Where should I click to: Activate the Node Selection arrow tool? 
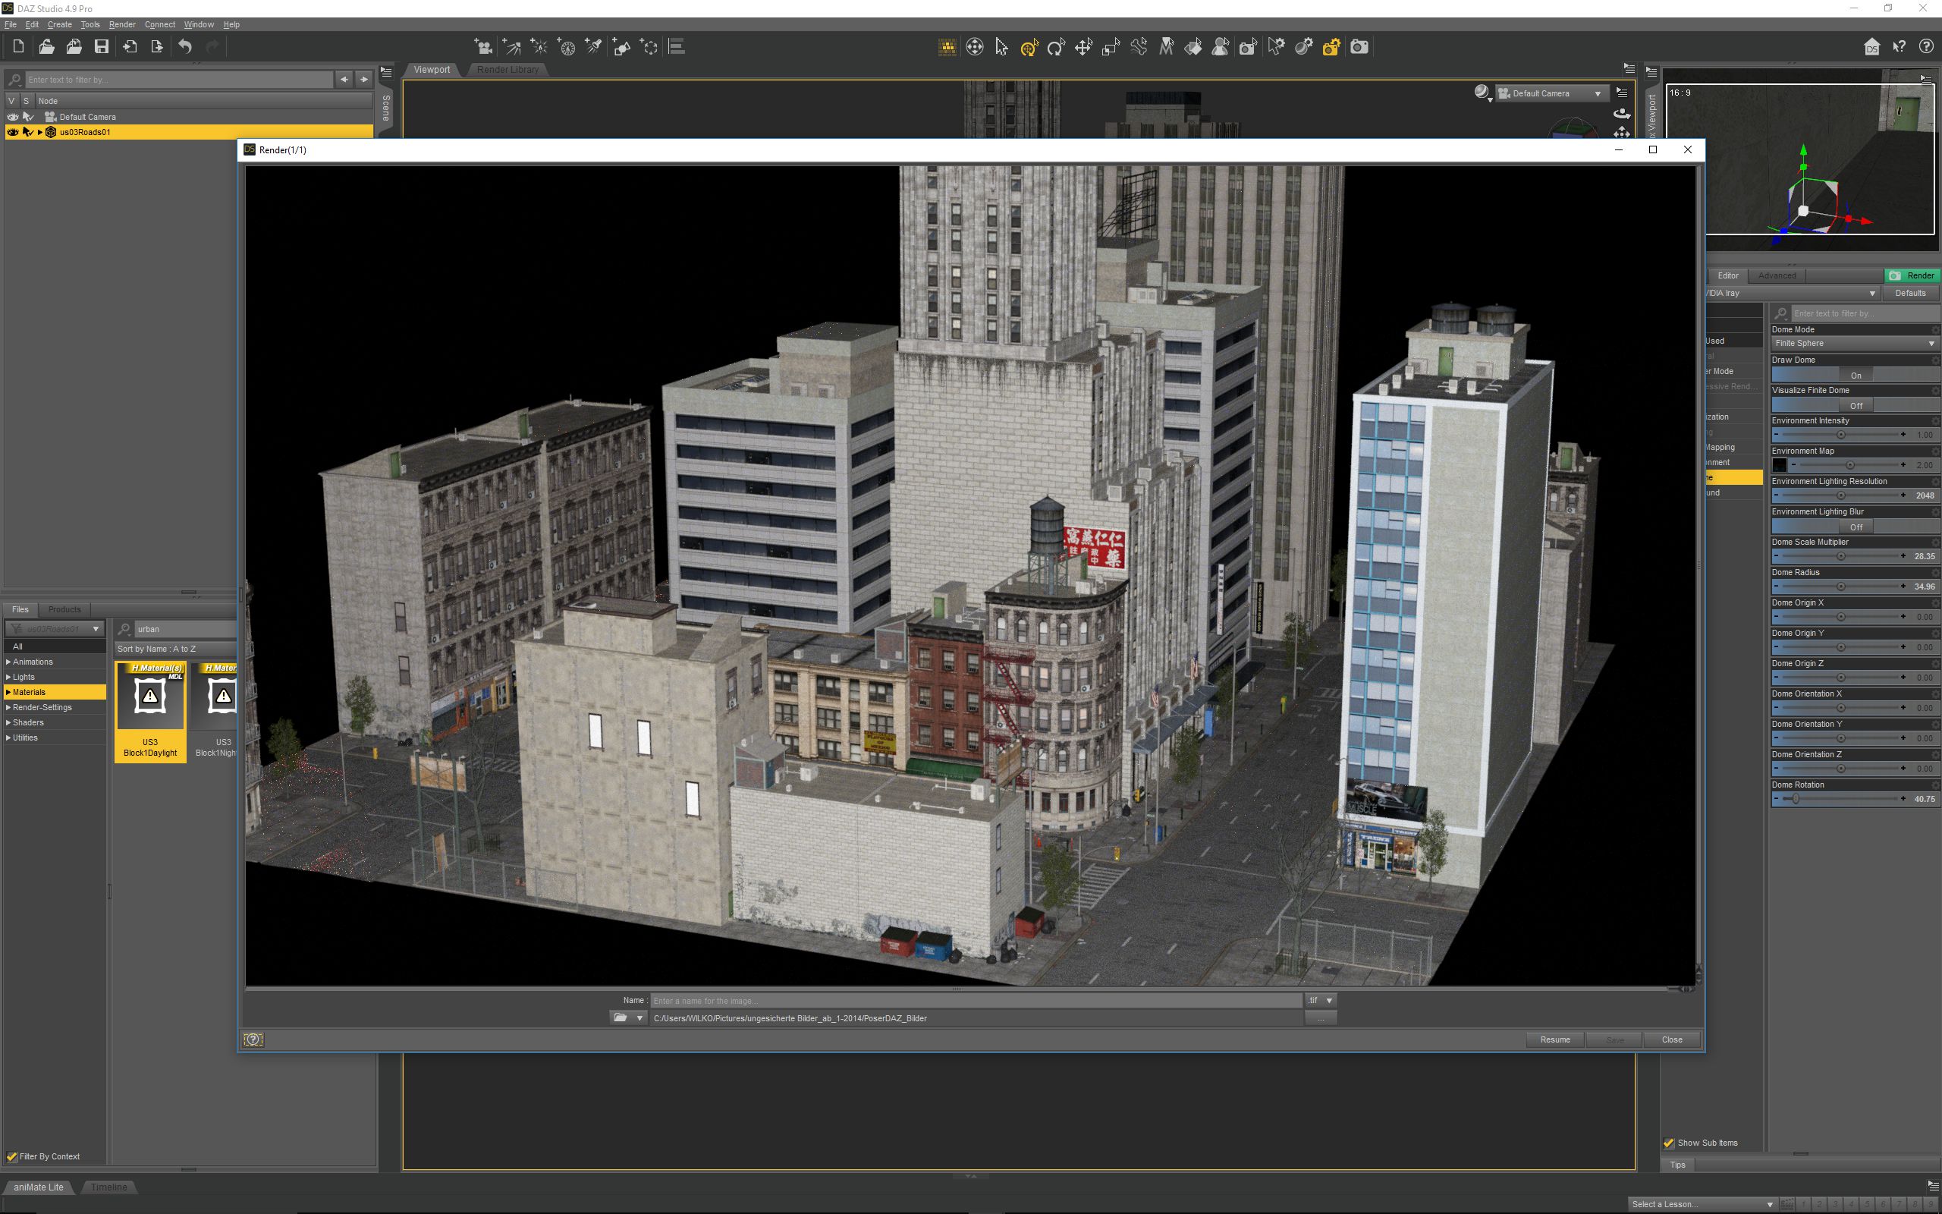(1001, 47)
